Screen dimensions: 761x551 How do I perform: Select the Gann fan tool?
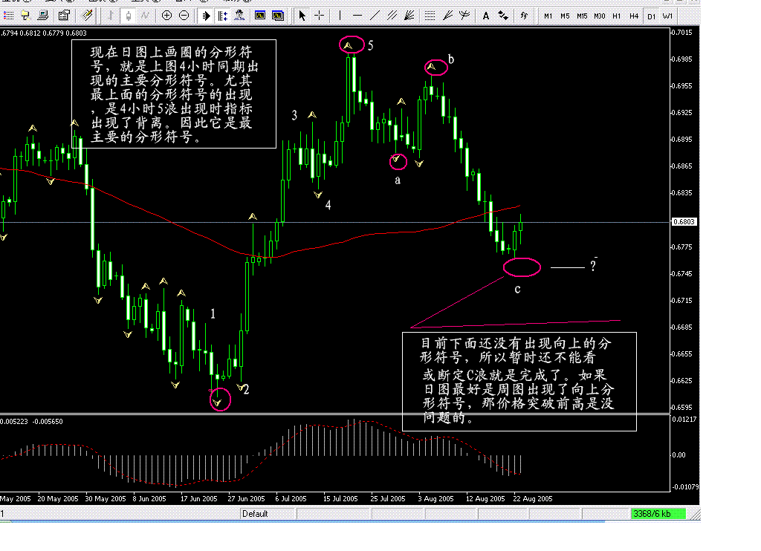coord(409,16)
